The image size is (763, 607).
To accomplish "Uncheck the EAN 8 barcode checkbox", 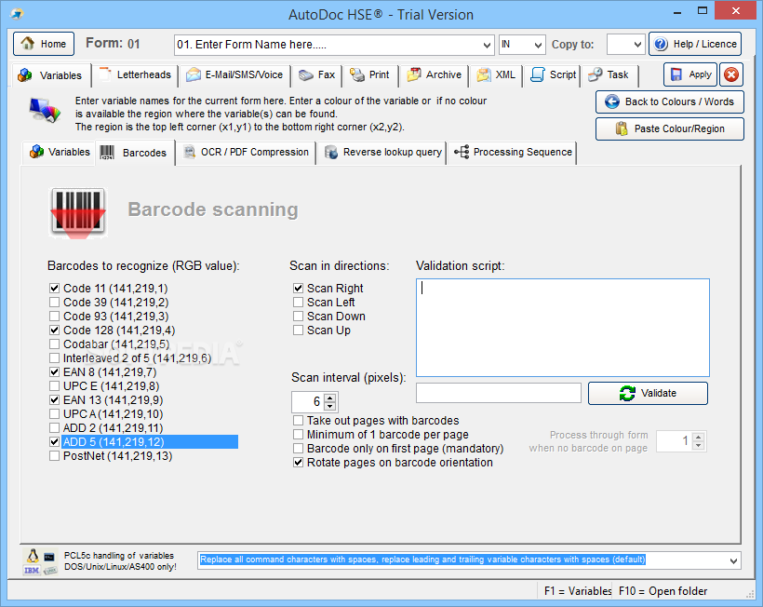I will (x=55, y=372).
